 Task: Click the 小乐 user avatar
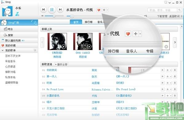click(7, 11)
